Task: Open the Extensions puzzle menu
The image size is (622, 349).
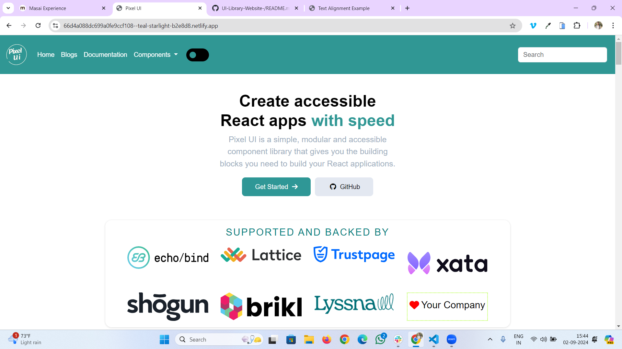Action: (577, 26)
